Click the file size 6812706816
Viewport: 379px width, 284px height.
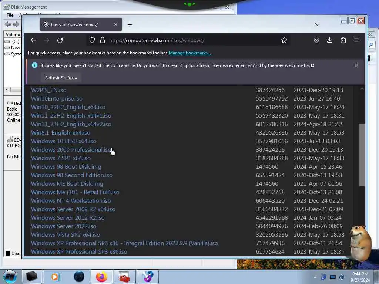click(272, 124)
